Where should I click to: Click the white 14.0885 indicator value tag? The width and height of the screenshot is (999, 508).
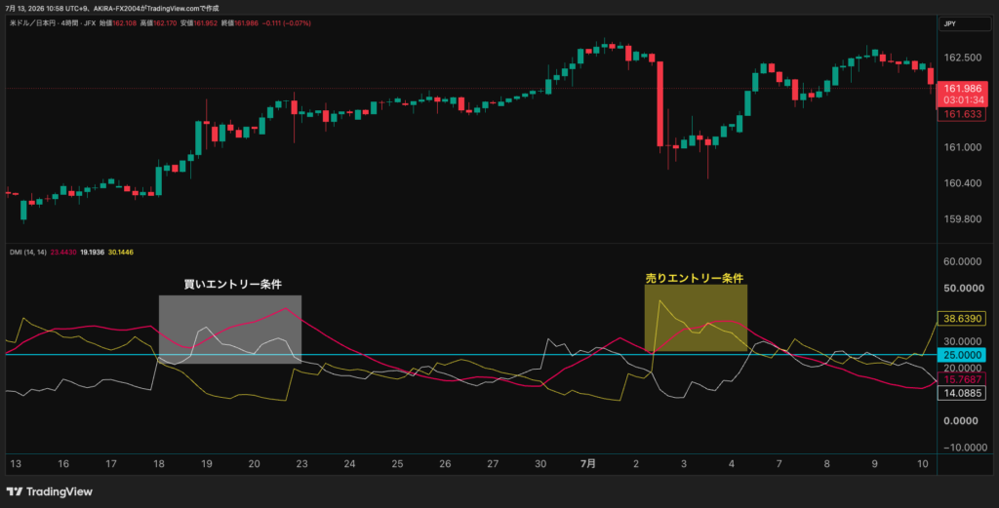point(962,393)
